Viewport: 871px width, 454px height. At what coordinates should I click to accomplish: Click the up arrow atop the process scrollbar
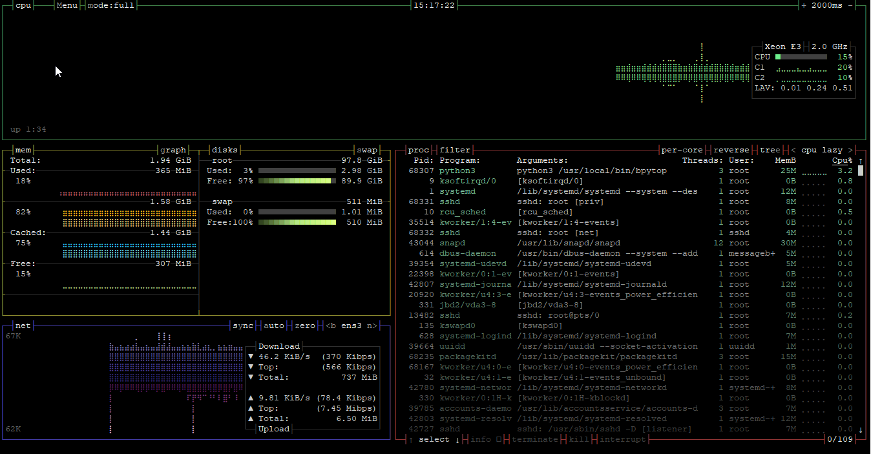861,160
